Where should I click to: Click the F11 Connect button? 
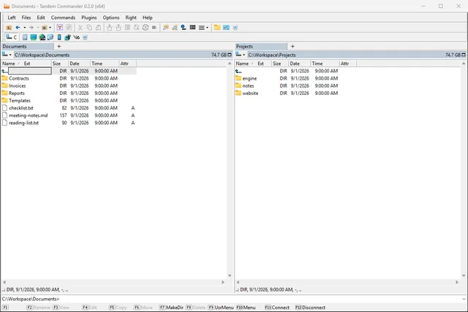[x=277, y=308]
